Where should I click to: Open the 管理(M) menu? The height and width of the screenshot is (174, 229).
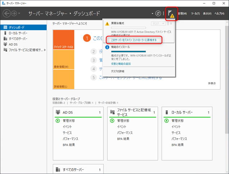(182, 13)
